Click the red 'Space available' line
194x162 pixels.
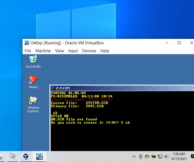[81, 100]
